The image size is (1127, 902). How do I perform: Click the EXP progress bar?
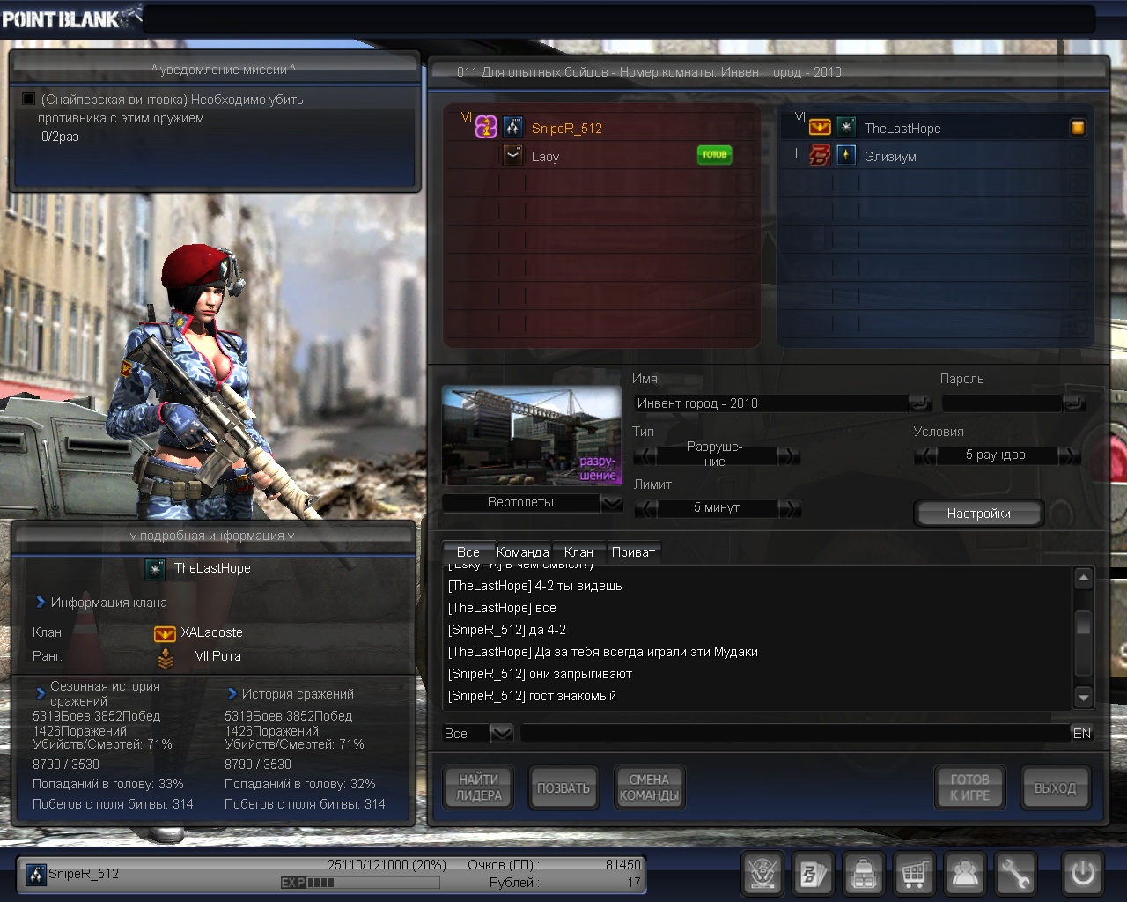point(360,883)
